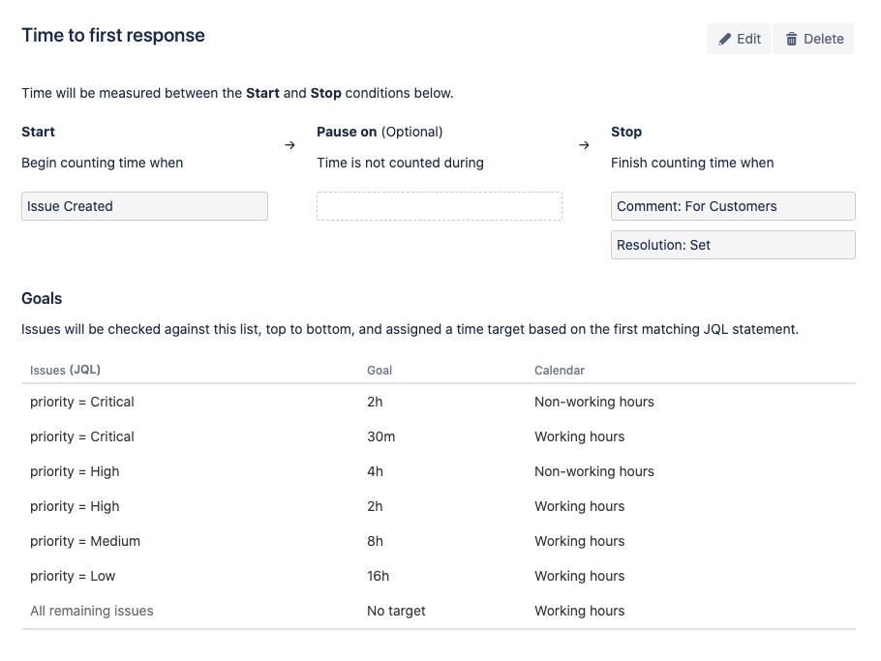Select the All remaining issues row
Screen dimensions: 881x661
click(439, 611)
